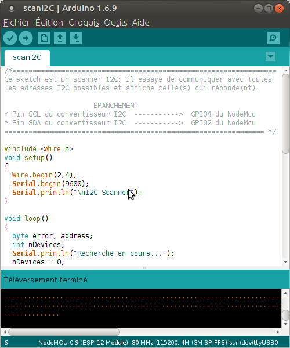Screen dimensions: 290x348
Task: Create a new sketch with the New icon
Action: click(x=44, y=38)
